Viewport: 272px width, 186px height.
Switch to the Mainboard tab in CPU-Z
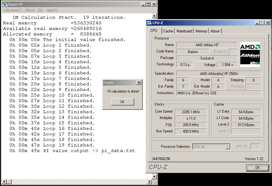pyautogui.click(x=184, y=31)
